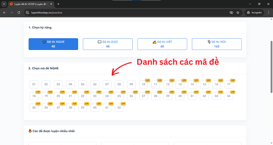Pick VIP test code 27
The height and width of the screenshot is (145, 273).
(x=143, y=96)
